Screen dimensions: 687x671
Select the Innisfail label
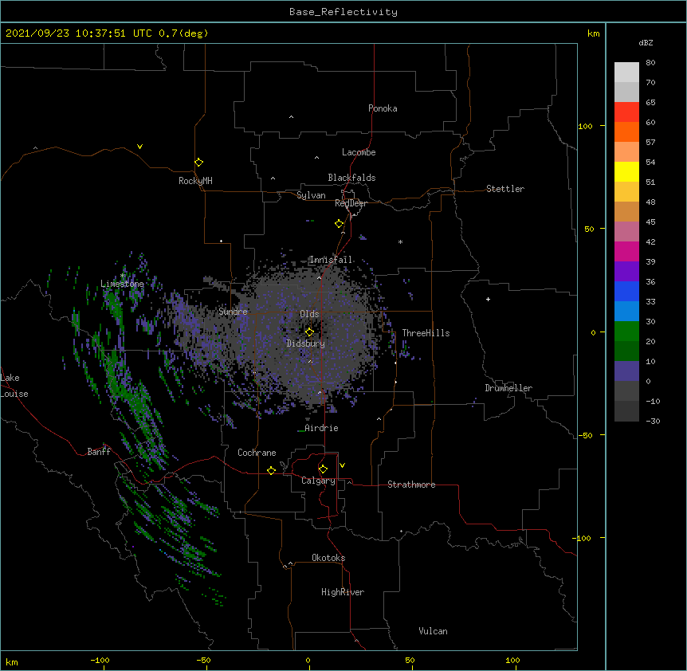[331, 260]
